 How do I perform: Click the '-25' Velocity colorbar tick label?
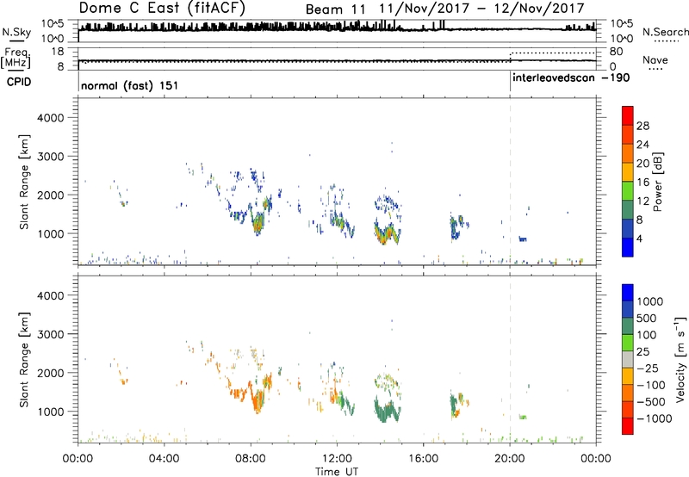click(648, 369)
